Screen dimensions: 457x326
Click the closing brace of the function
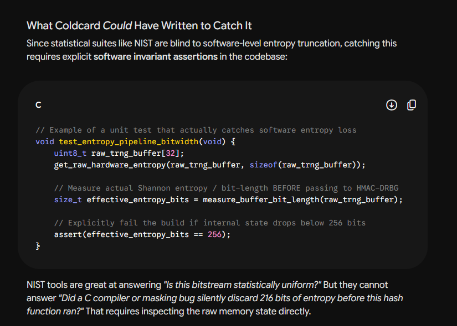[38, 246]
